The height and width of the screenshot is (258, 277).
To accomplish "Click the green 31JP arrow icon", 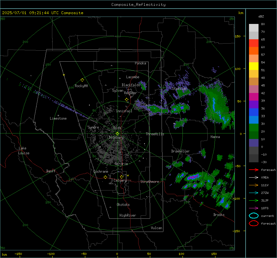I will 254,200.
